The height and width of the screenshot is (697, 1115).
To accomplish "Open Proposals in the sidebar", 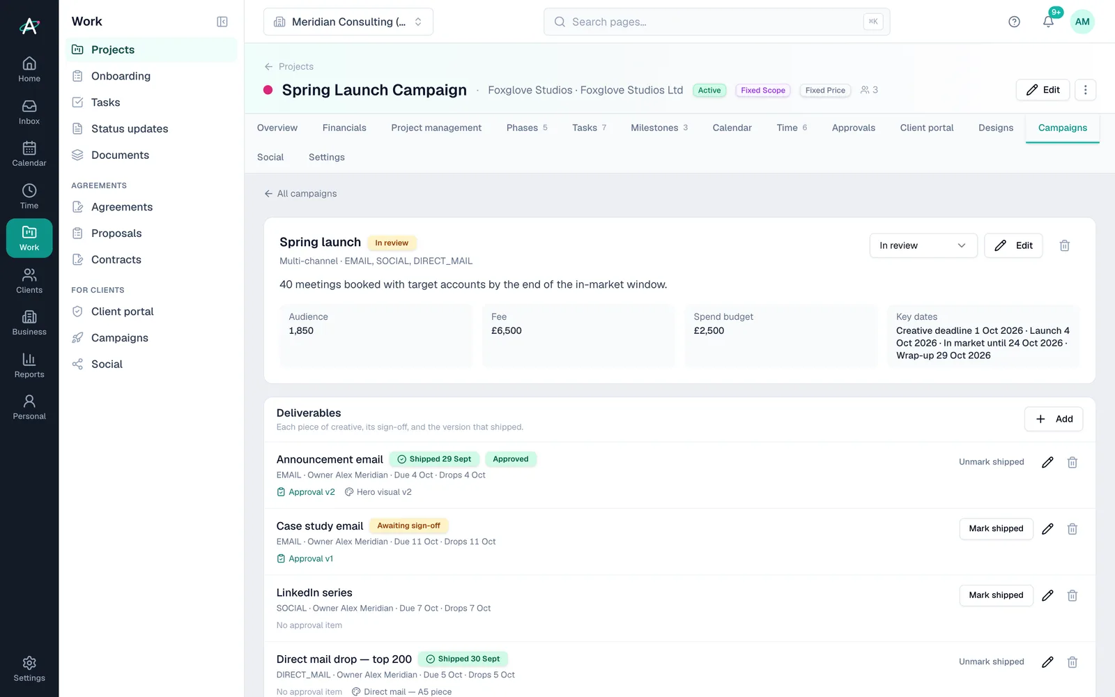I will pyautogui.click(x=151, y=233).
